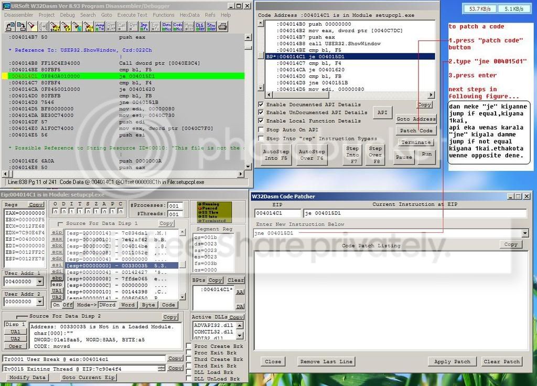The width and height of the screenshot is (537, 386).
Task: Click the Enter New Instruction input field
Action: pos(387,233)
